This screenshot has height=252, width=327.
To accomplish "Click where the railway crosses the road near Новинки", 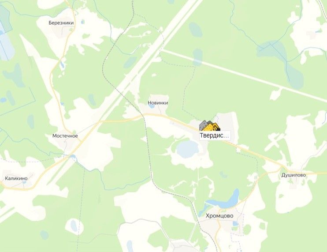I will pos(144,115).
